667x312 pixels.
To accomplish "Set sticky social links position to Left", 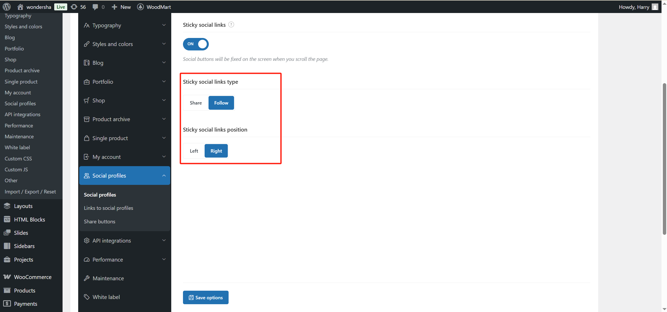I will click(x=194, y=151).
